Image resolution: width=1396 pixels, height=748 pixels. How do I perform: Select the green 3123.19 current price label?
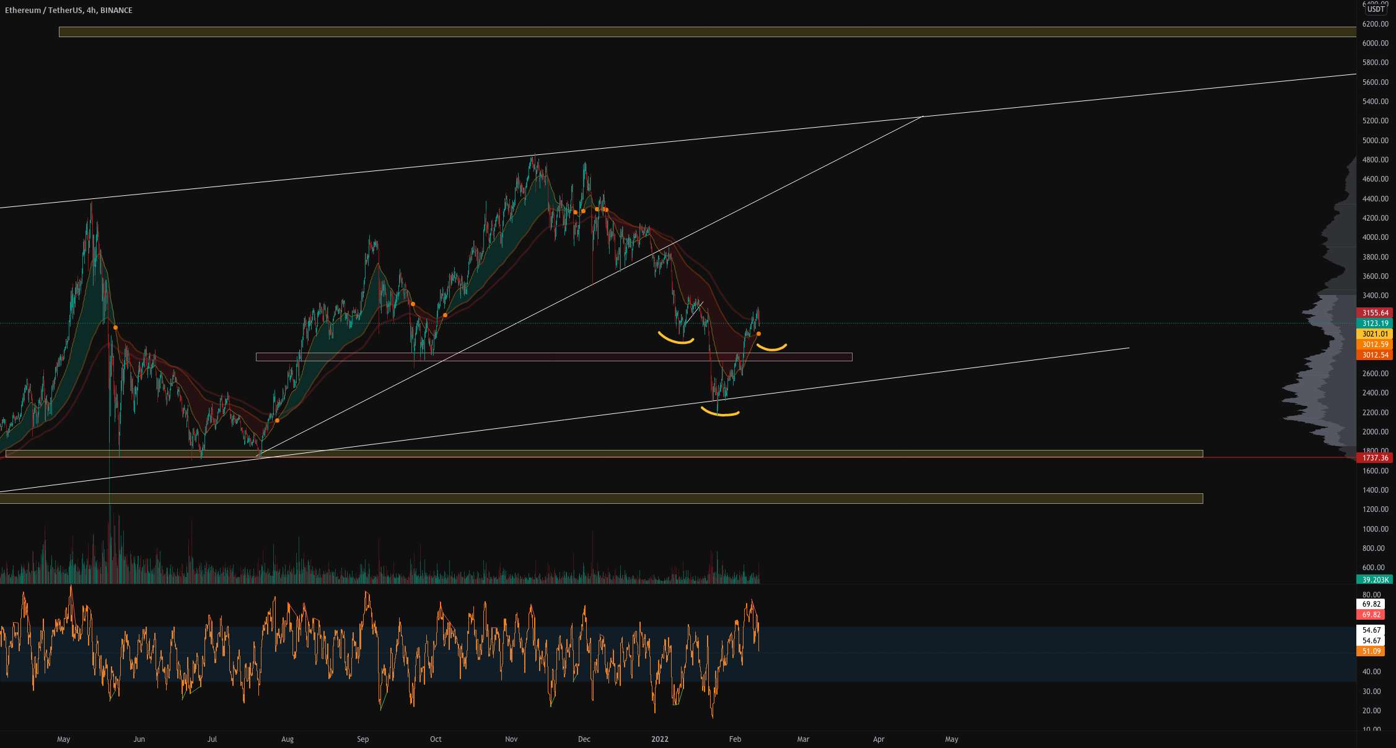pyautogui.click(x=1374, y=323)
